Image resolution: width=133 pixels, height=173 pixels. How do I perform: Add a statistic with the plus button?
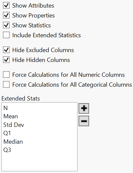point(84,108)
